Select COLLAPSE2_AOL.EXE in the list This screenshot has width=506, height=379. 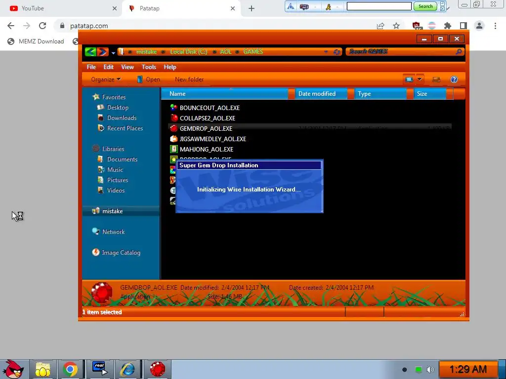click(x=207, y=118)
